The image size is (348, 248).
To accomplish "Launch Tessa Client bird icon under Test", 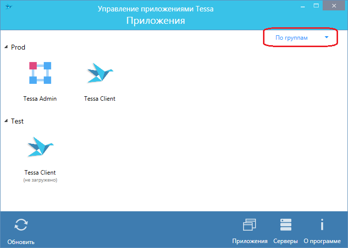I will point(40,147).
